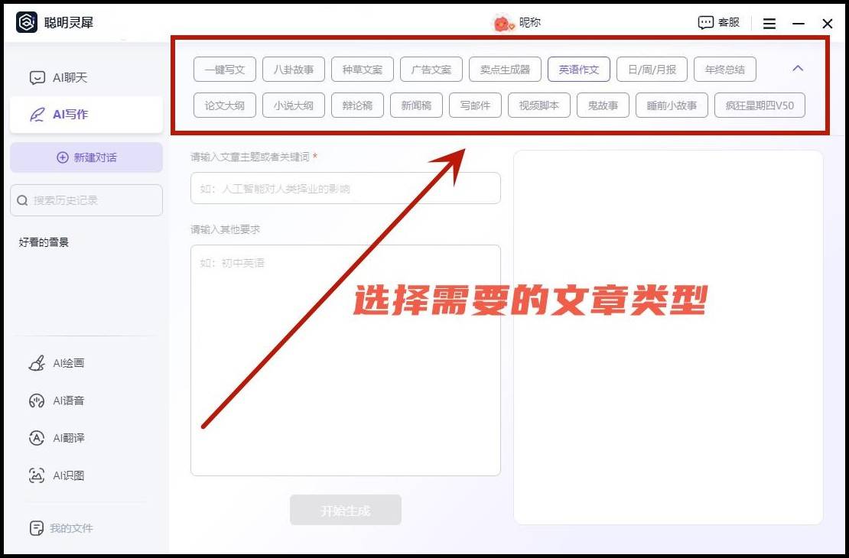The width and height of the screenshot is (849, 558).
Task: Select AI写作 in the sidebar
Action: (x=86, y=115)
